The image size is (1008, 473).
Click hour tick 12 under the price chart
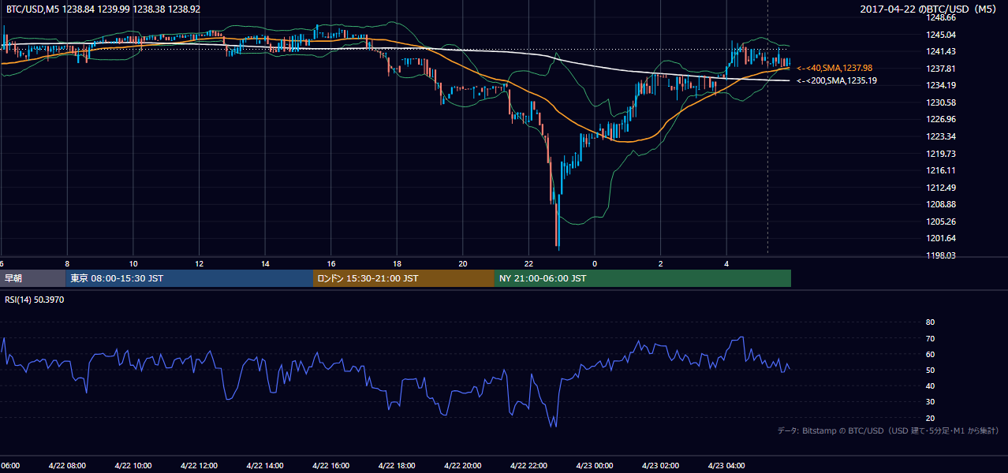coord(199,263)
